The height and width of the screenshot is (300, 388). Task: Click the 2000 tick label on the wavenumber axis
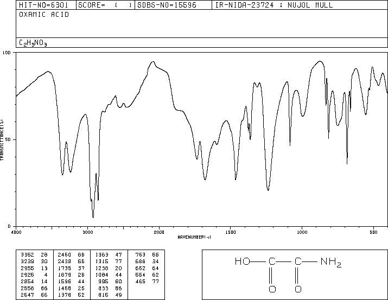coord(159,232)
